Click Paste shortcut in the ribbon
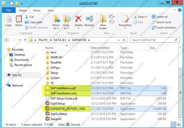184x128 pixels. tap(36, 28)
